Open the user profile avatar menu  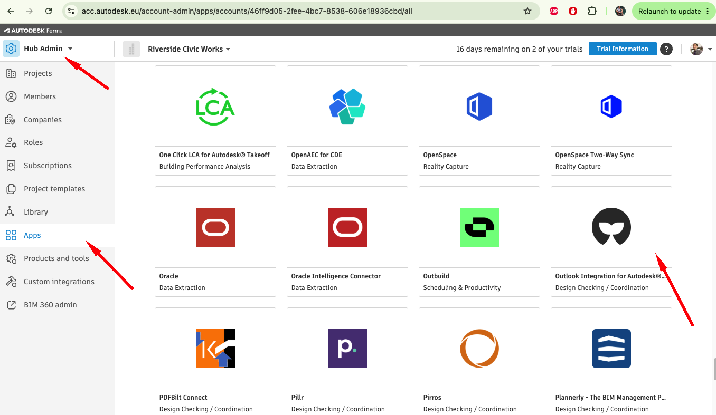coord(697,49)
